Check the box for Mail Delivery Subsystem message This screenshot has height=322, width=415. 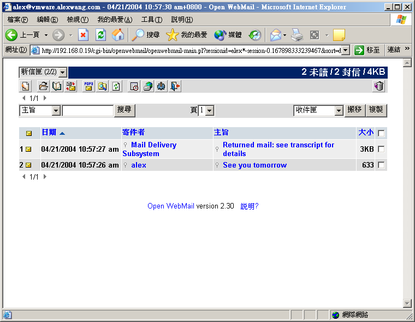(x=381, y=149)
